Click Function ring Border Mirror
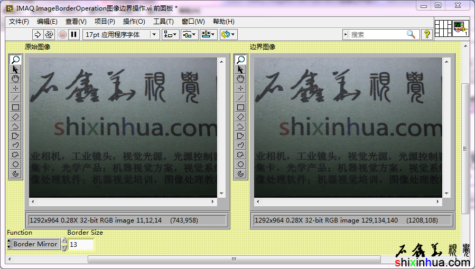Image resolution: width=475 pixels, height=269 pixels. pyautogui.click(x=35, y=244)
